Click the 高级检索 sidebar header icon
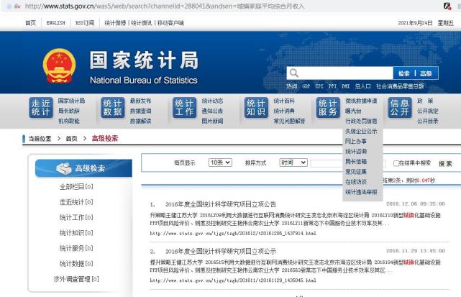Screen dimensions: 461x297 (64, 168)
